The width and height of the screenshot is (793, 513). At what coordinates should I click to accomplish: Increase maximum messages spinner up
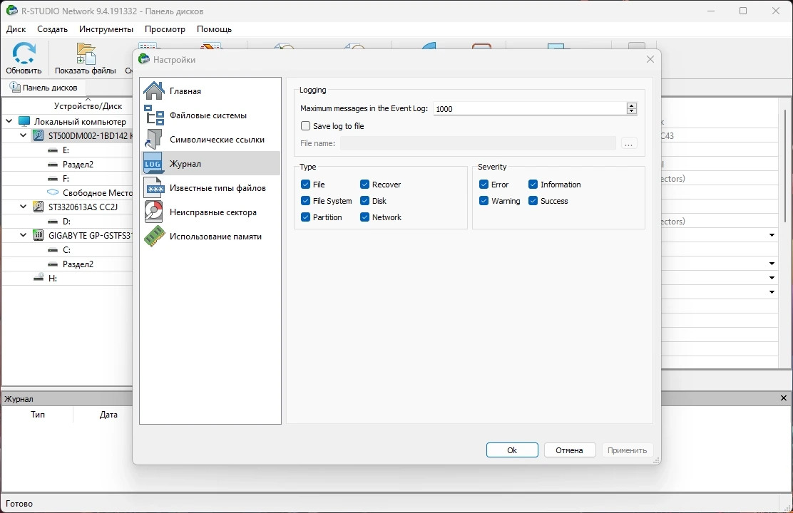coord(631,105)
